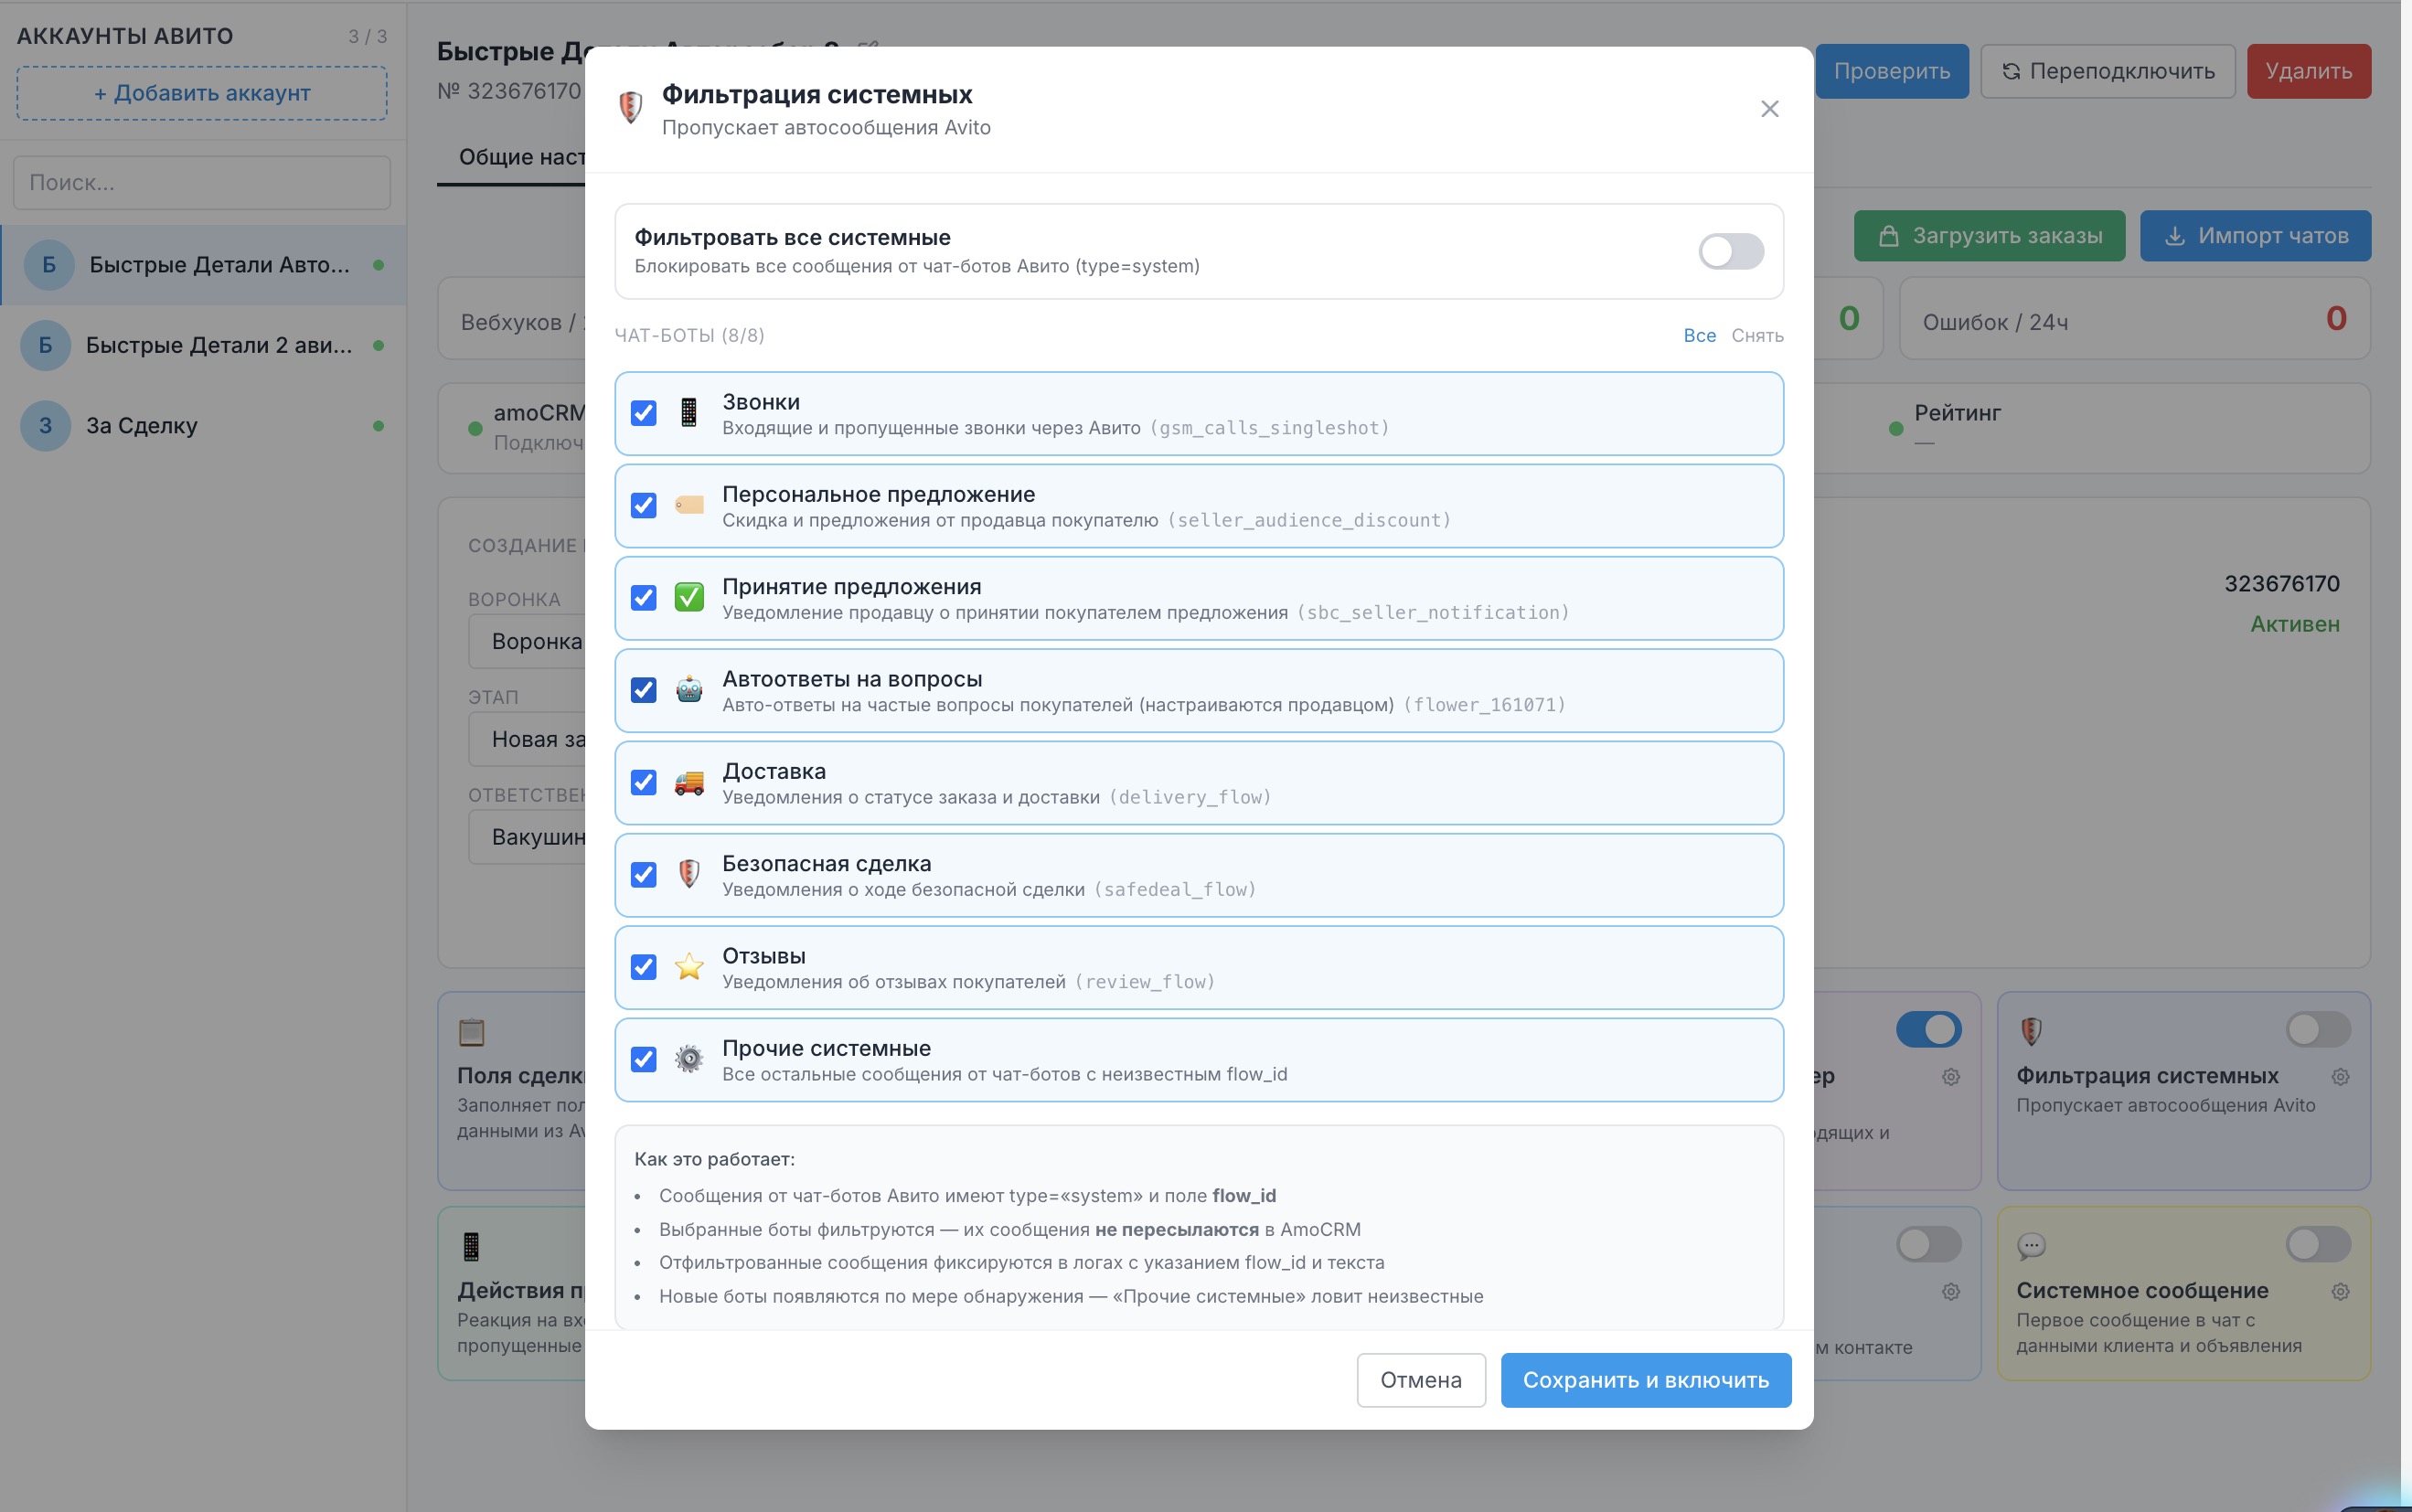
Task: Toggle the enabled blue switch behind the dialog
Action: tap(1928, 1029)
